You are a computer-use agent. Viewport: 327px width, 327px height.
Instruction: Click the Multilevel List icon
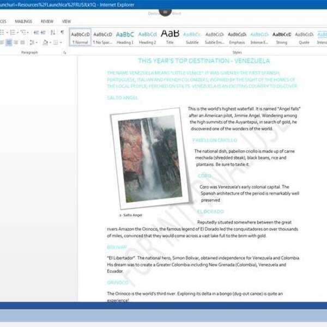pos(23,32)
